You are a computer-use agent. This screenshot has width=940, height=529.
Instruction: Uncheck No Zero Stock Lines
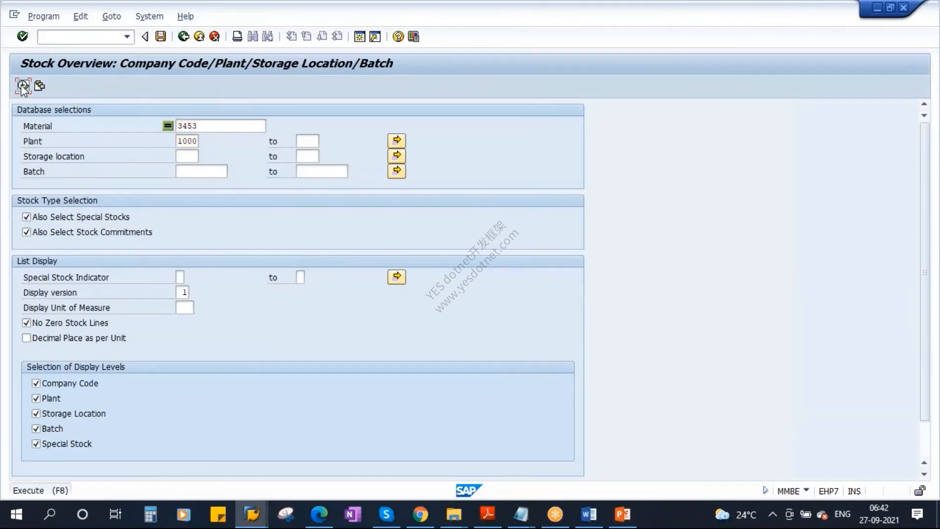tap(26, 323)
